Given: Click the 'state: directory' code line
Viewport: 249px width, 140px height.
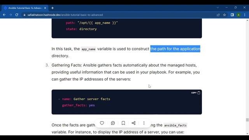Looking at the screenshot, I should (x=81, y=29).
